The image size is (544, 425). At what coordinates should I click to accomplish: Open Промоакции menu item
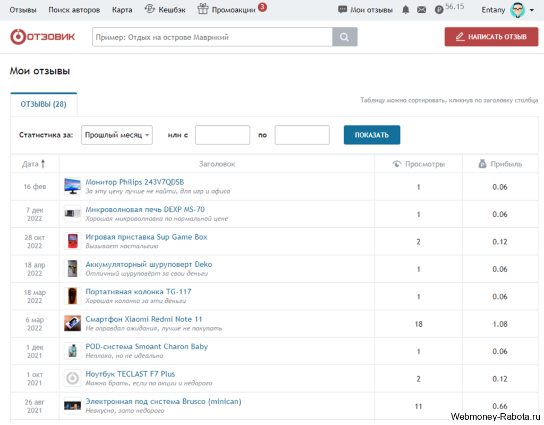(x=234, y=10)
